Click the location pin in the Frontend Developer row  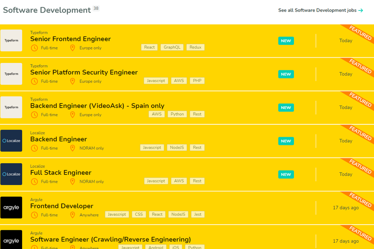coord(73,215)
